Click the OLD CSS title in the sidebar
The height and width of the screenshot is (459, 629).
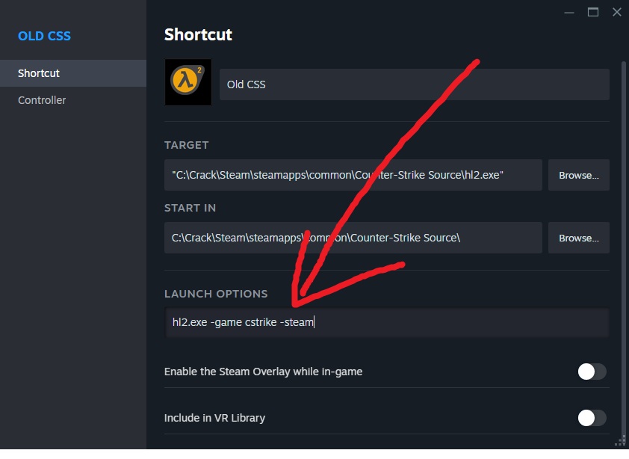pyautogui.click(x=45, y=36)
